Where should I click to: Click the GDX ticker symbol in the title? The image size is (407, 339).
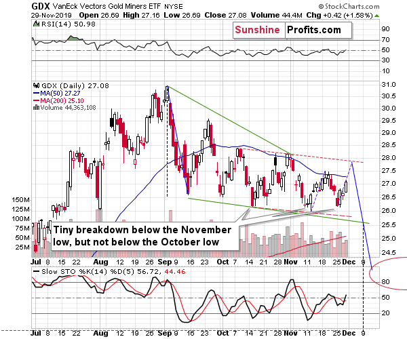click(40, 6)
